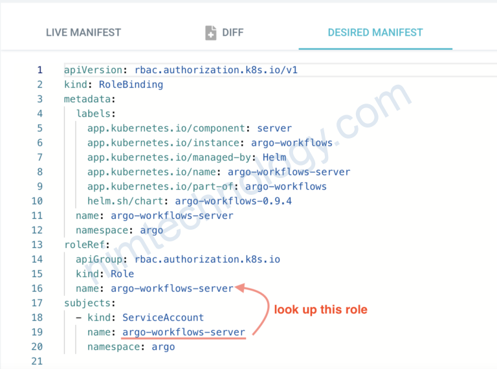
Task: Click apiGroup value 'rbac.authorization.k8s.io' on line 14
Action: pyautogui.click(x=207, y=260)
